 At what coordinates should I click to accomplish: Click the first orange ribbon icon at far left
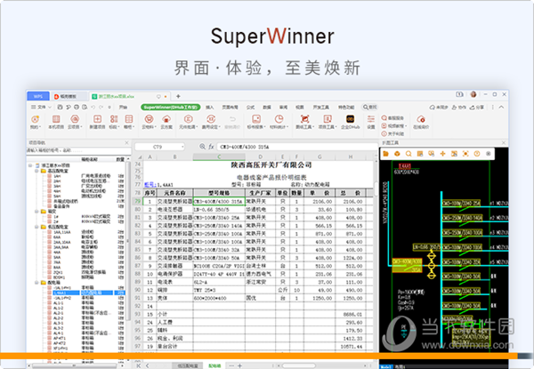34,119
